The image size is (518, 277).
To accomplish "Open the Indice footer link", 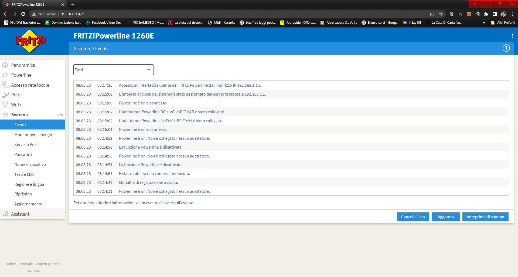I will [x=11, y=264].
